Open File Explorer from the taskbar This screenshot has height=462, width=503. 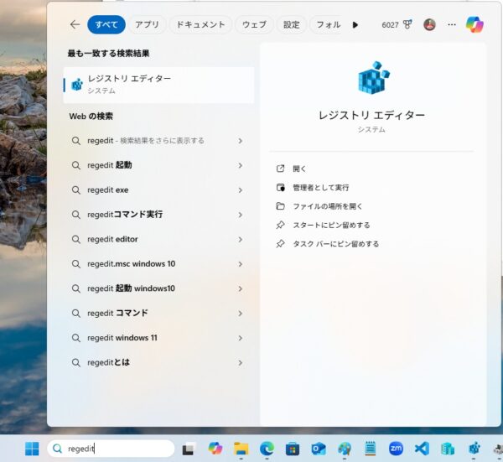click(x=241, y=449)
